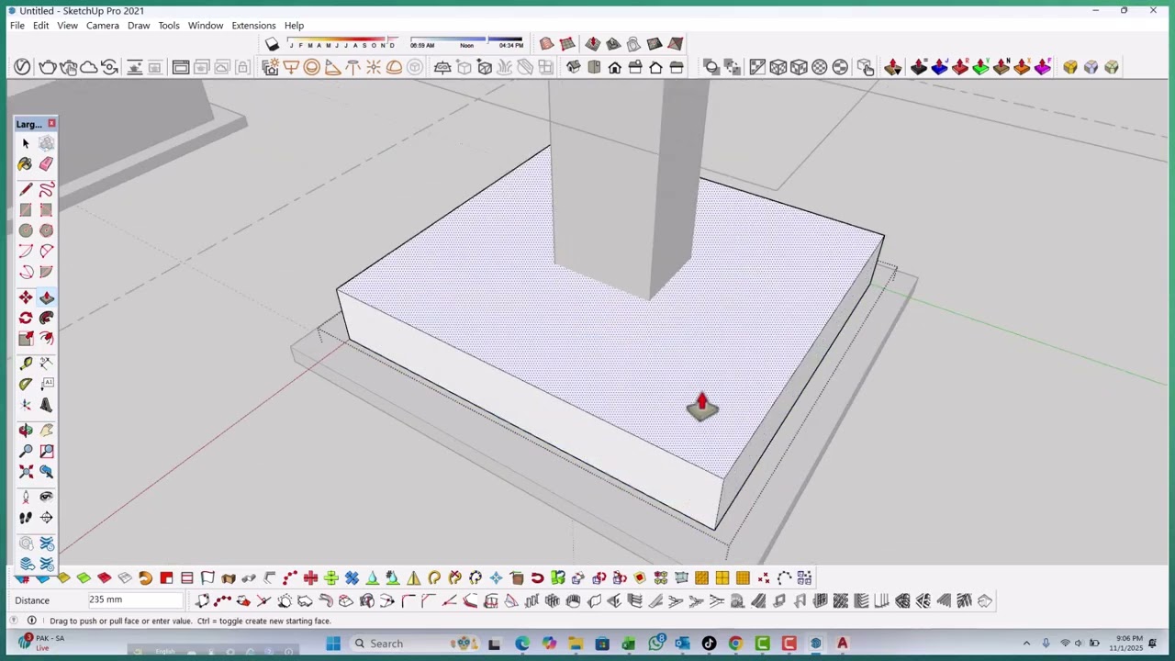Select the Walk footprints tool

click(26, 518)
